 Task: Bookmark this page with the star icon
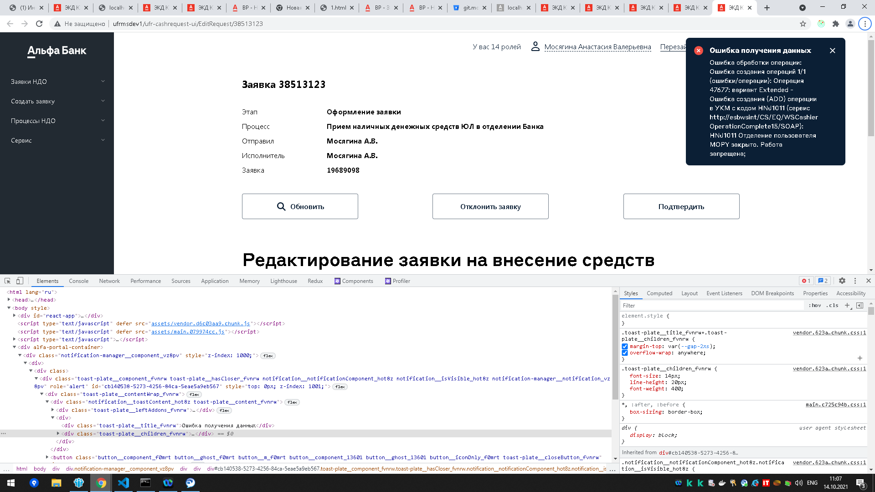[x=802, y=24]
